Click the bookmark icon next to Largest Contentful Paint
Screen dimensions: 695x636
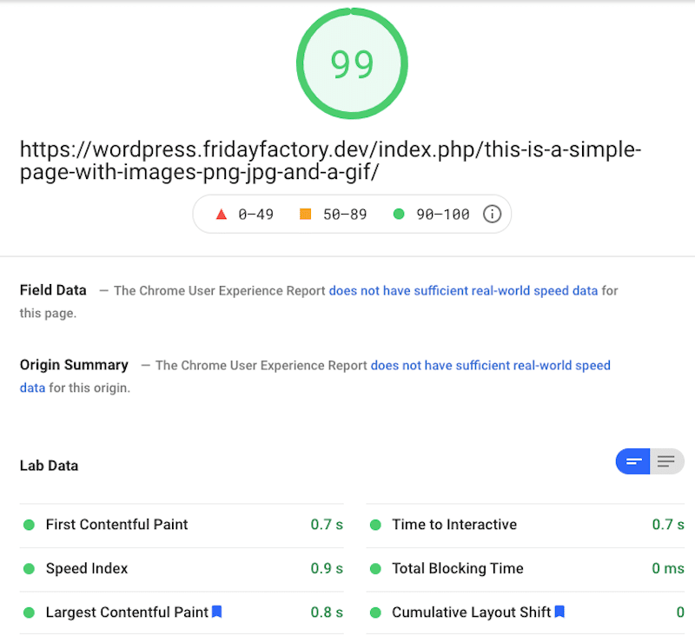216,612
